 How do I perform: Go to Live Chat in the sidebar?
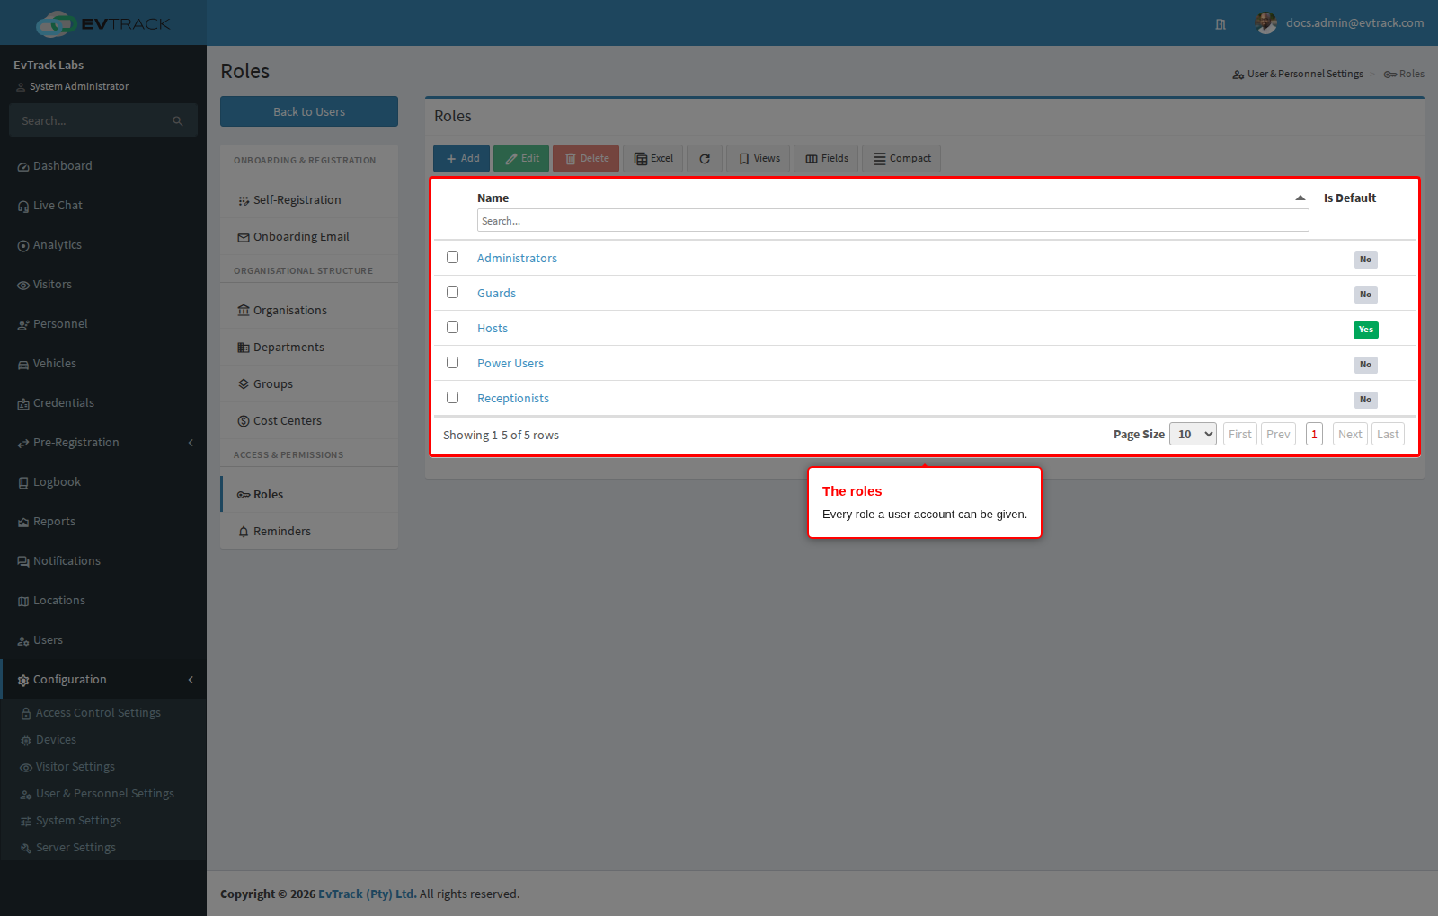pos(103,206)
